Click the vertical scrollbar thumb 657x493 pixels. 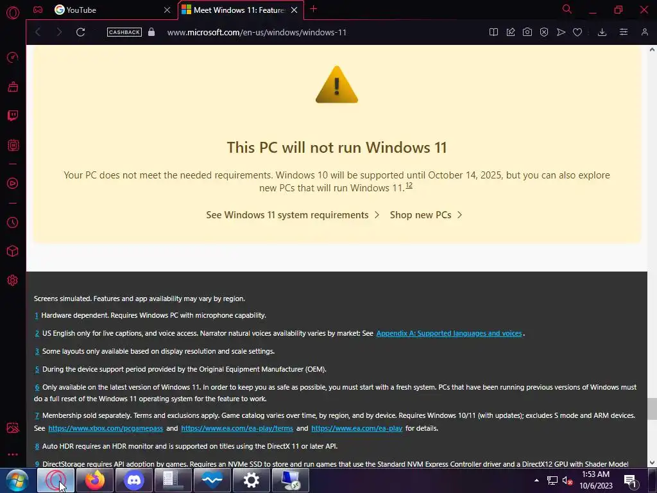pos(652,409)
